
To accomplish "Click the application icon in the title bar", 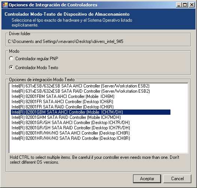I will pyautogui.click(x=5, y=5).
